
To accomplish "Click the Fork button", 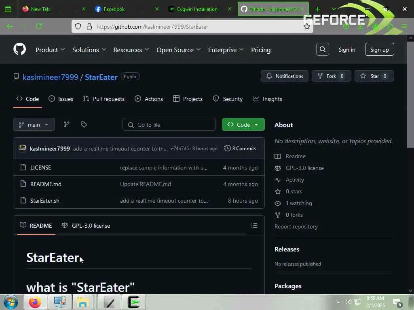I will coord(331,76).
